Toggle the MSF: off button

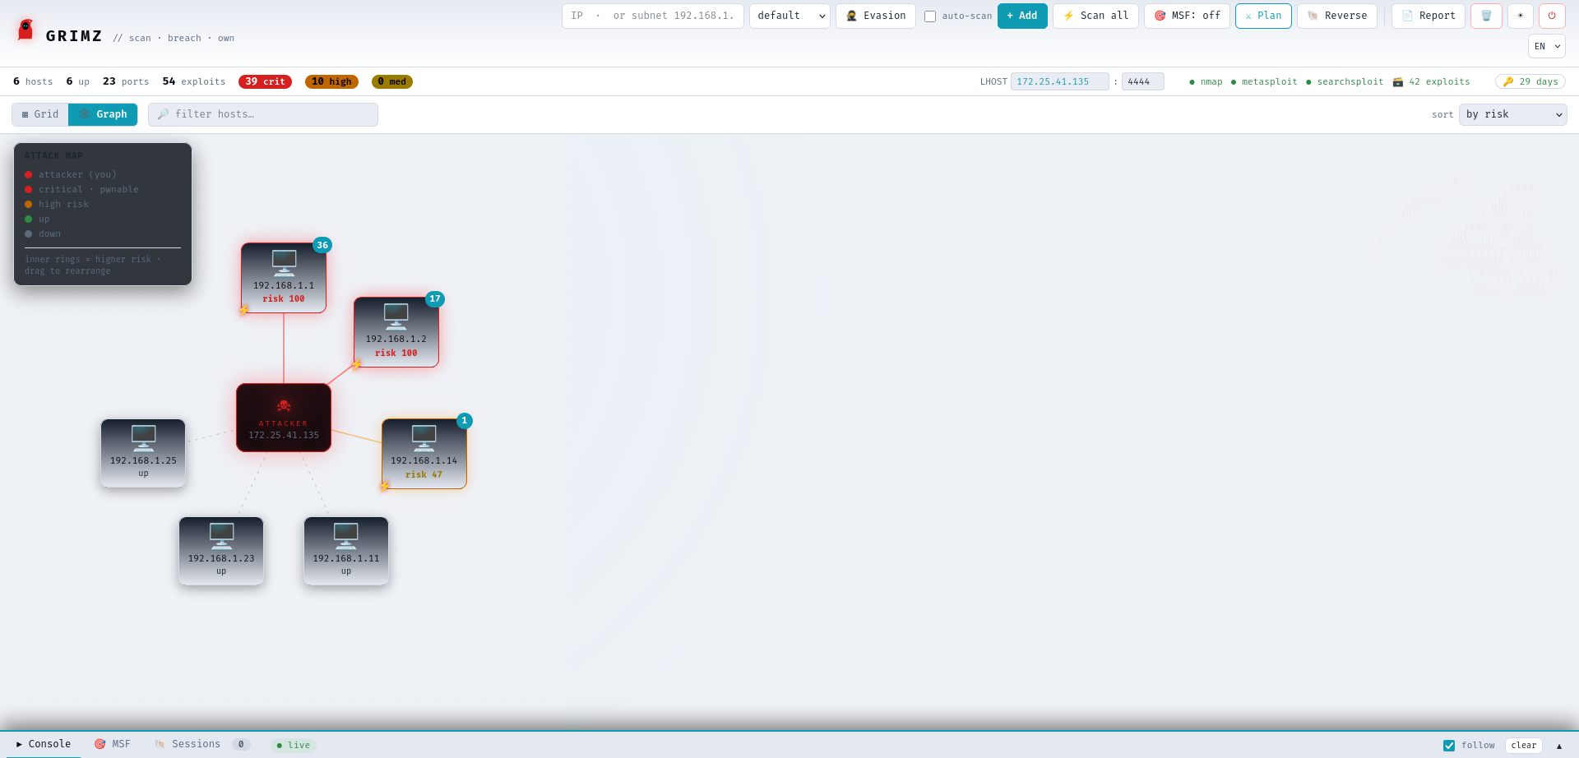coord(1187,16)
